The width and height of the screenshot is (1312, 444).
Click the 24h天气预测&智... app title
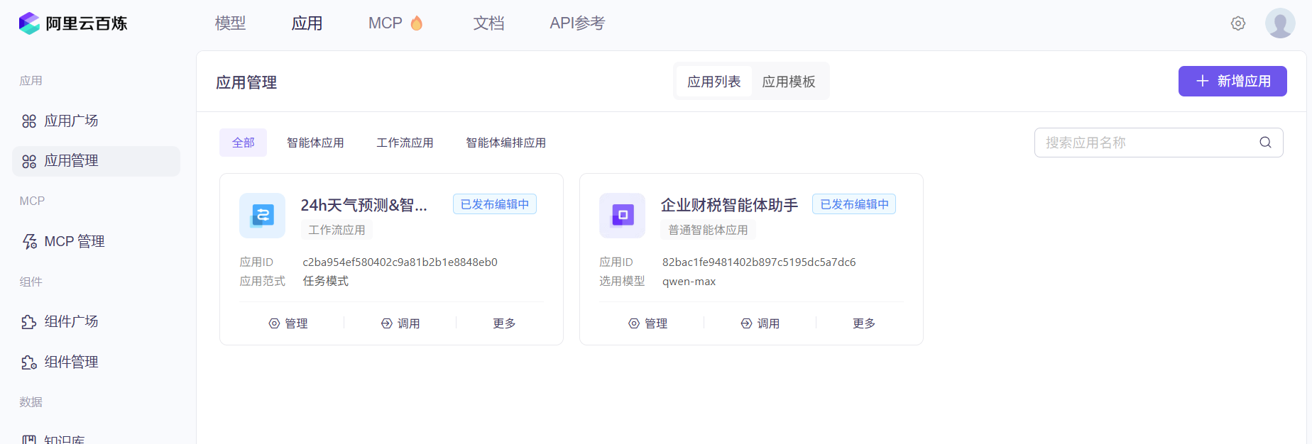[364, 205]
